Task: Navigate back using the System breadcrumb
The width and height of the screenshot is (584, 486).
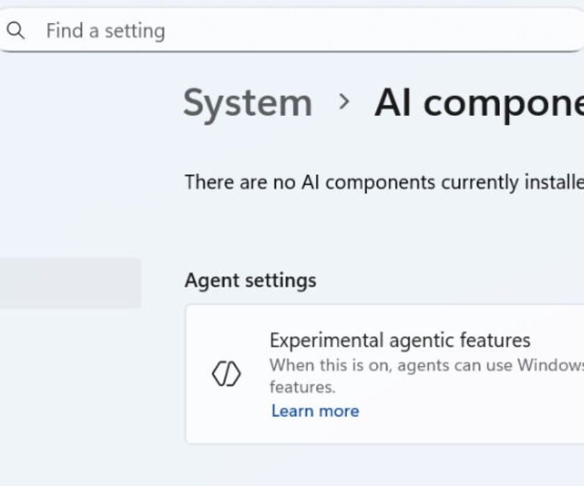Action: (x=248, y=102)
